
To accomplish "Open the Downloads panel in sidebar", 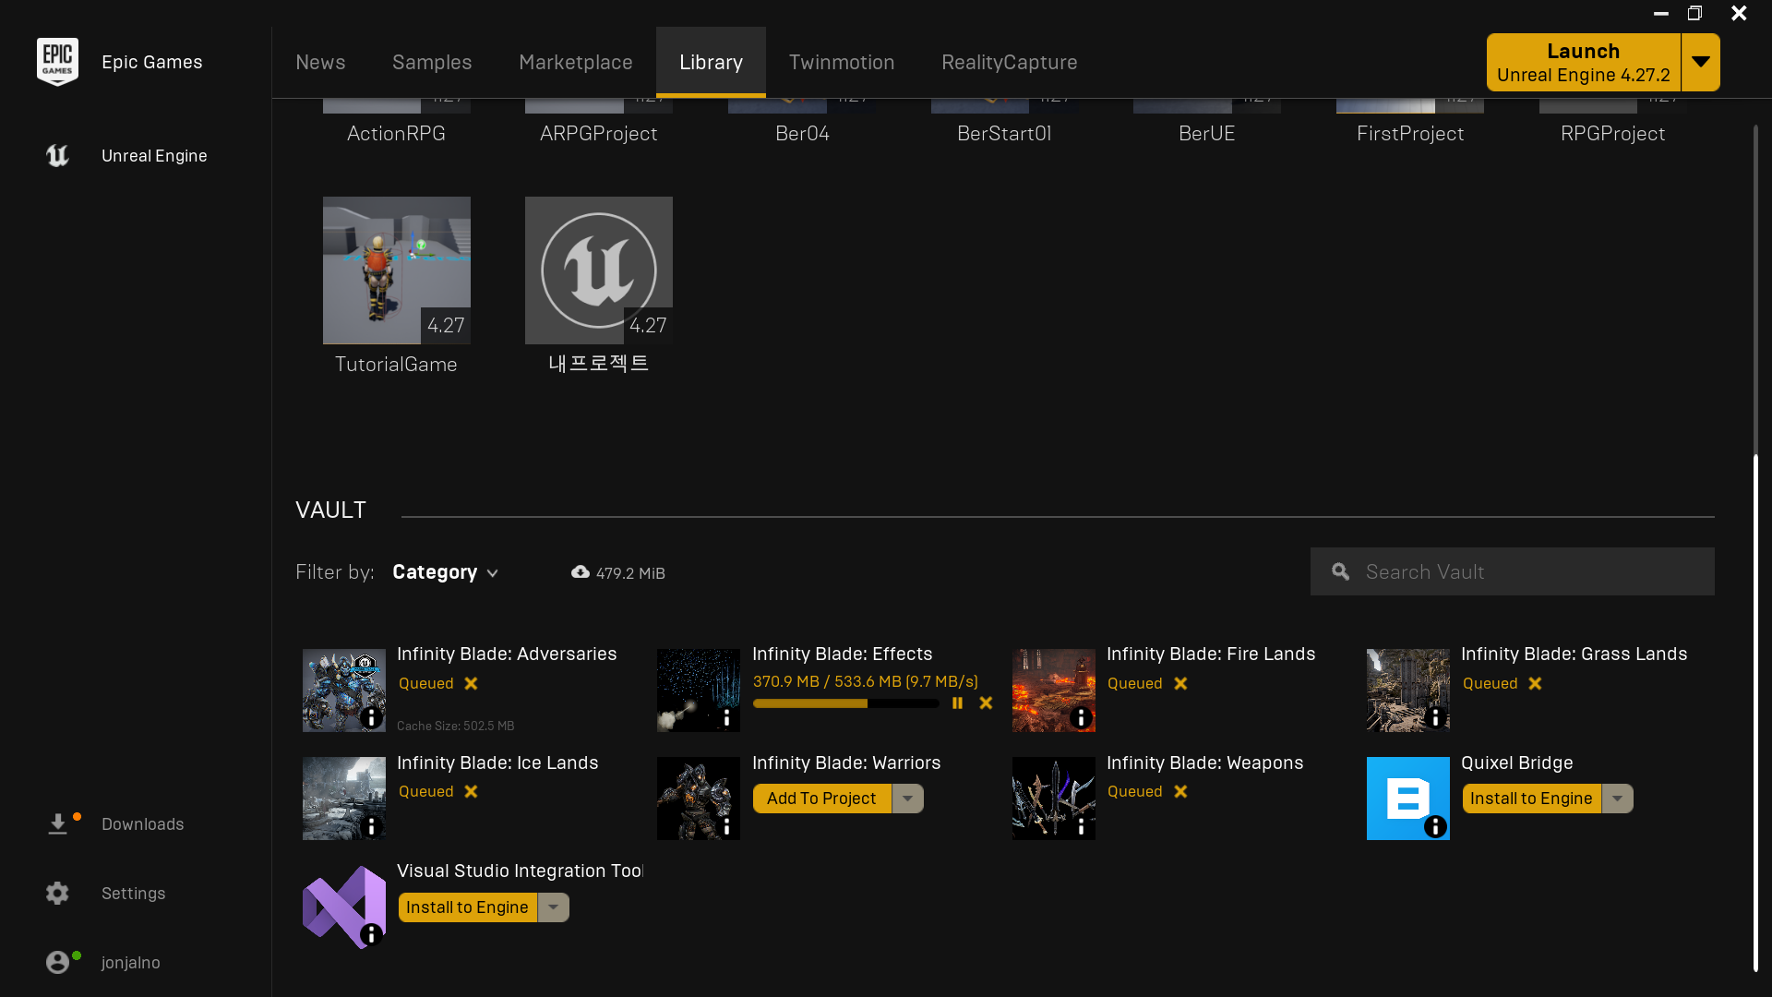I will (142, 823).
